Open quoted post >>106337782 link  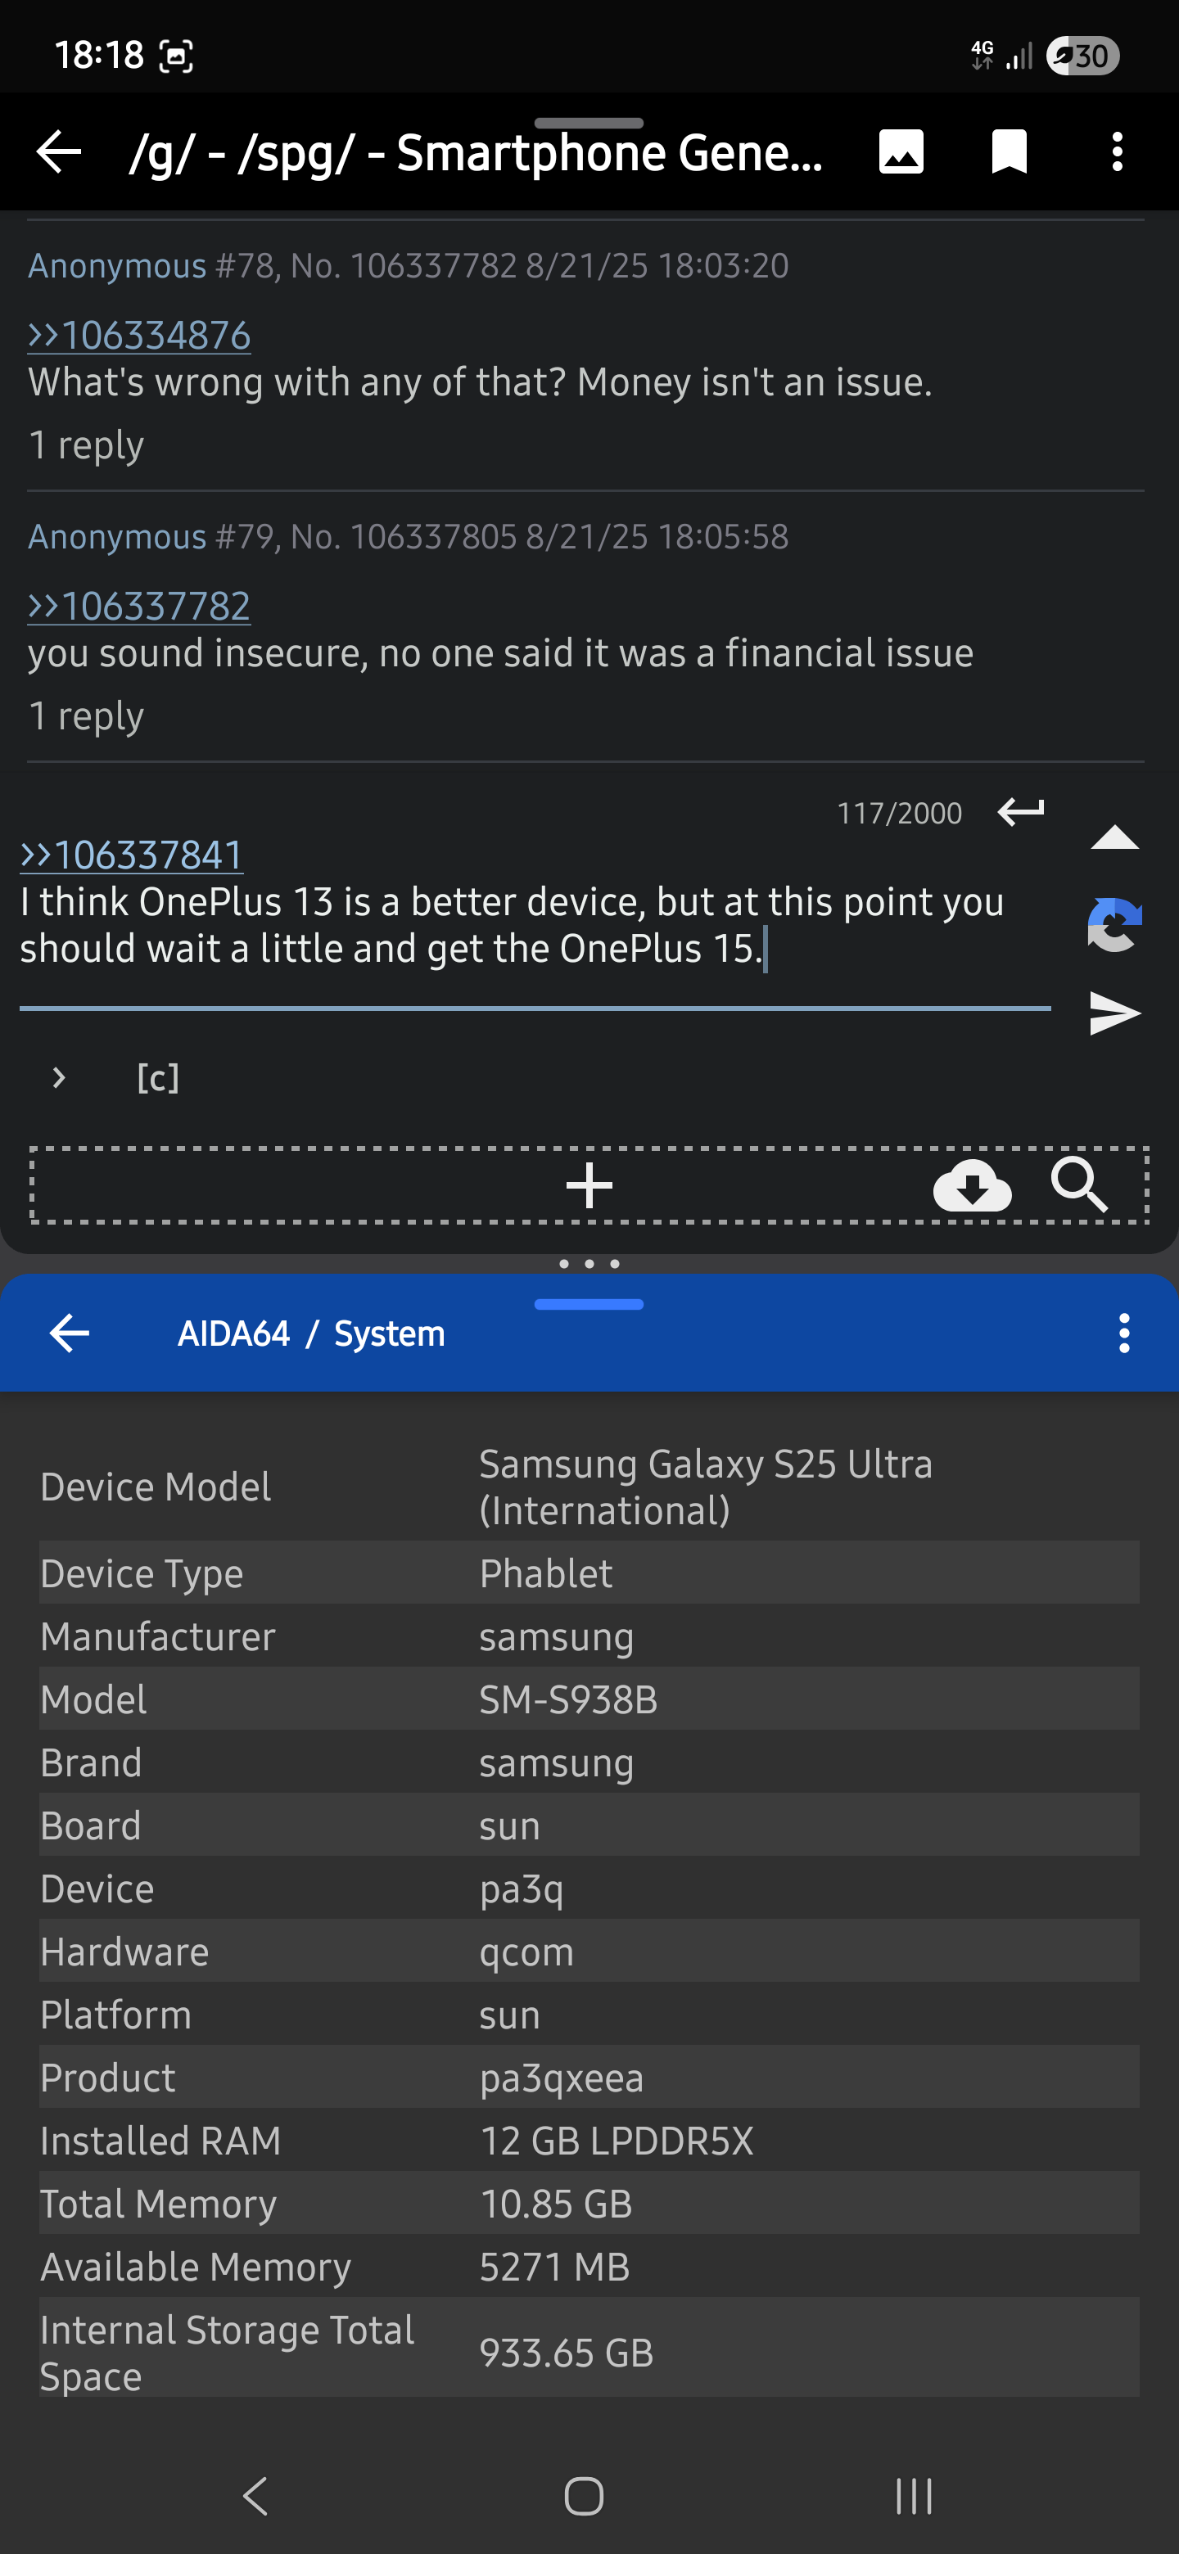139,606
